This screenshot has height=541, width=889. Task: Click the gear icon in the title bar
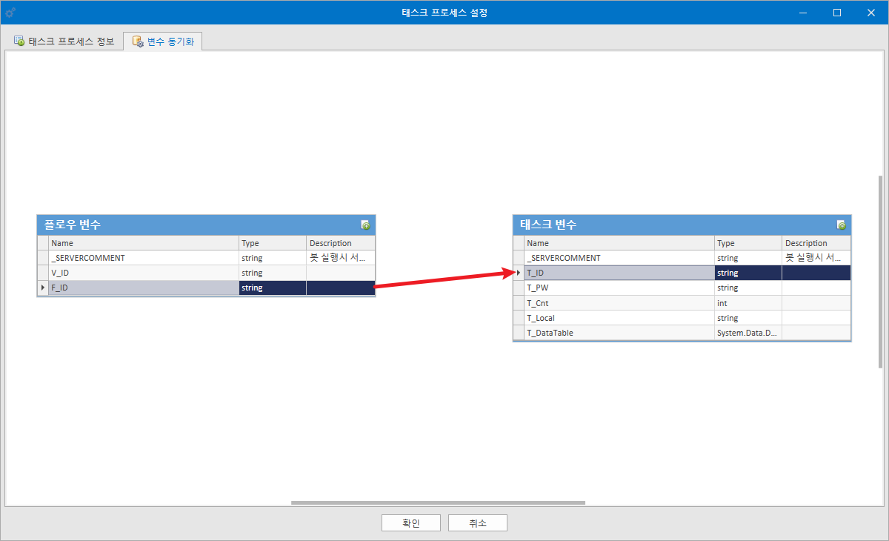(x=10, y=13)
